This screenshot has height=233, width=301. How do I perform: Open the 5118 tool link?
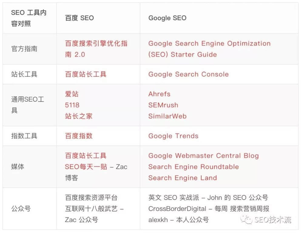(72, 105)
